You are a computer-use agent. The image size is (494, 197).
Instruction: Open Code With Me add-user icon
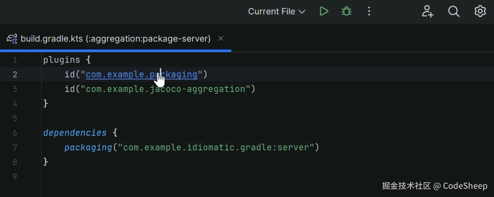(427, 11)
